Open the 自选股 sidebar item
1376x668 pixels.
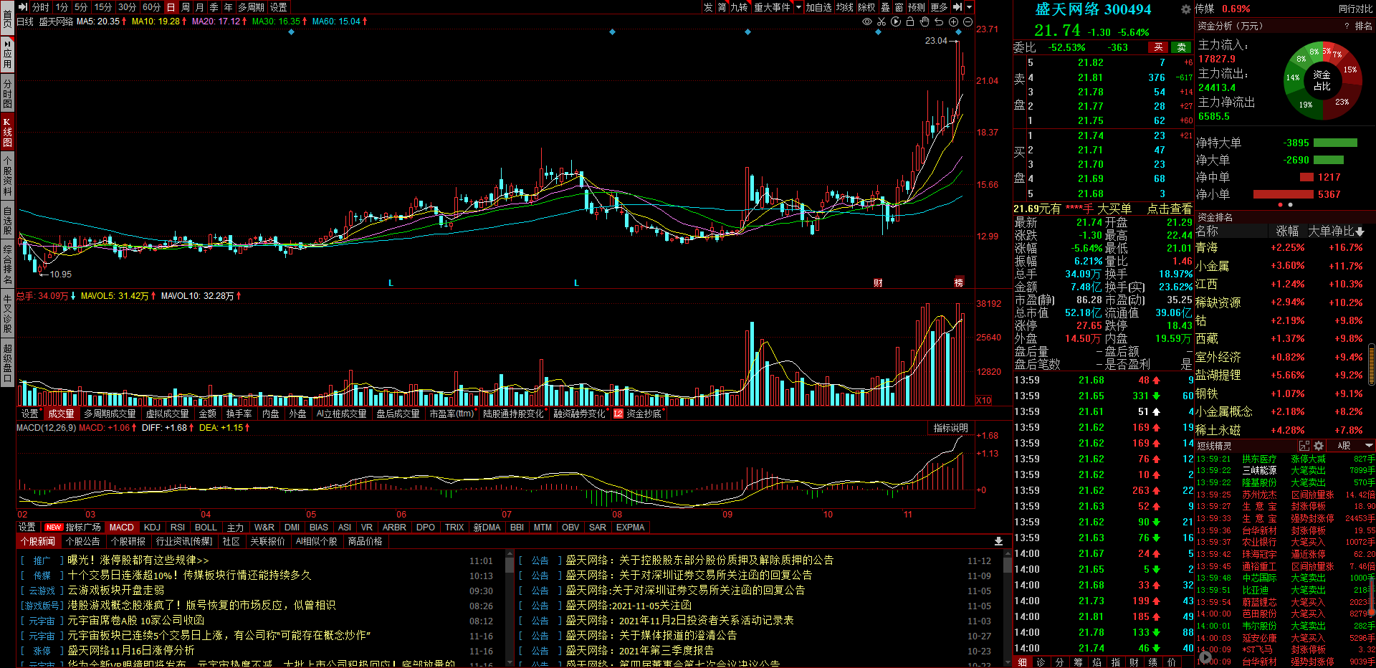(7, 221)
